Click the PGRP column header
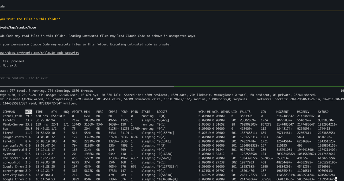 124,112
